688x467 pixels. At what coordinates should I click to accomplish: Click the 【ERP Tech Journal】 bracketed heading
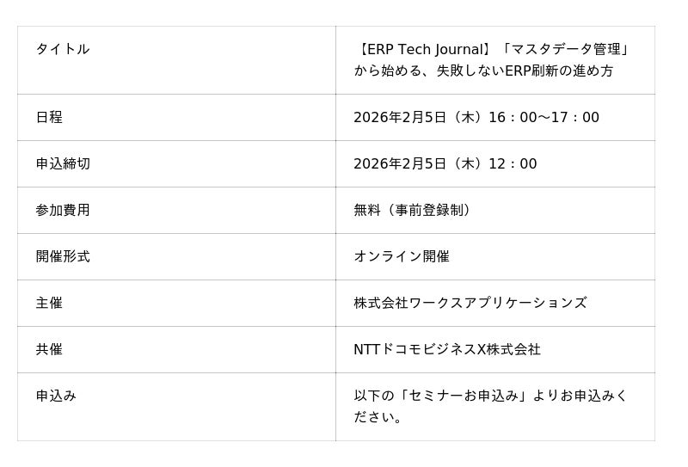(x=424, y=49)
